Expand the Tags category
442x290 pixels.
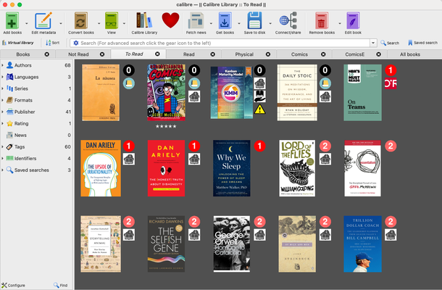coord(3,147)
